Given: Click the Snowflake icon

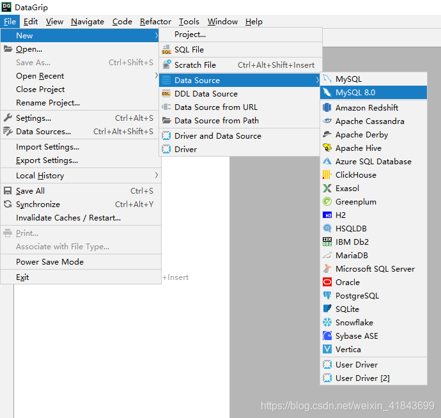Looking at the screenshot, I should pos(327,322).
